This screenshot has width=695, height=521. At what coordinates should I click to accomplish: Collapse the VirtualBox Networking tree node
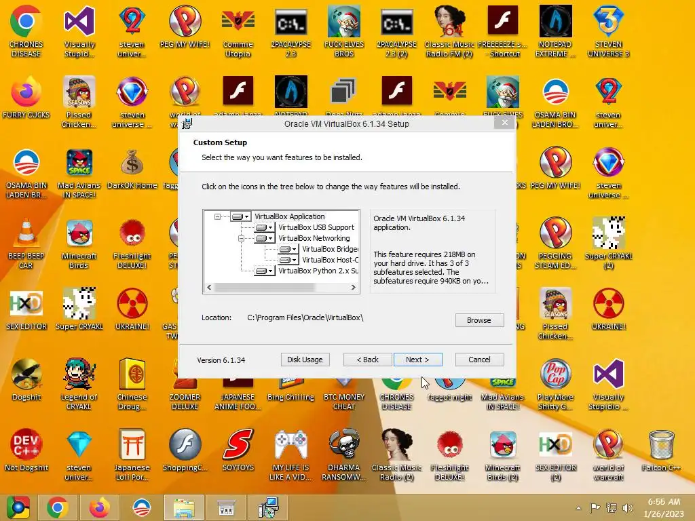click(x=241, y=238)
